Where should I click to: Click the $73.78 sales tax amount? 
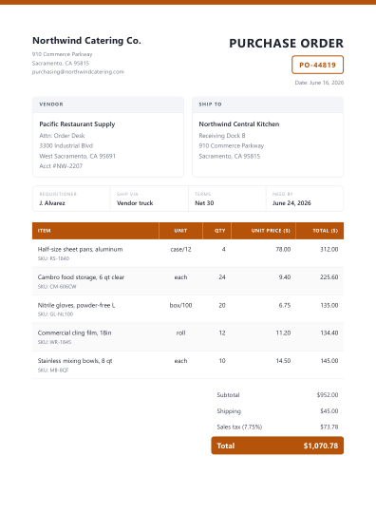pyautogui.click(x=329, y=427)
